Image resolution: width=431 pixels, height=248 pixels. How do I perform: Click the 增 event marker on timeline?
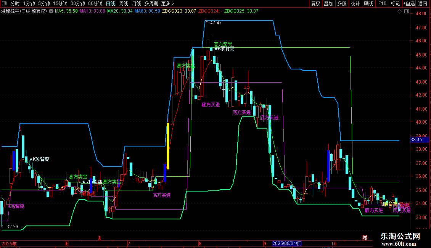pyautogui.click(x=365, y=238)
